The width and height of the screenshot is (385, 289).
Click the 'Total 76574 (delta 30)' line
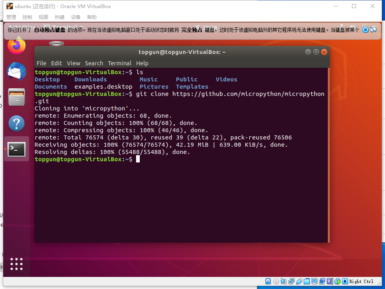(x=163, y=137)
